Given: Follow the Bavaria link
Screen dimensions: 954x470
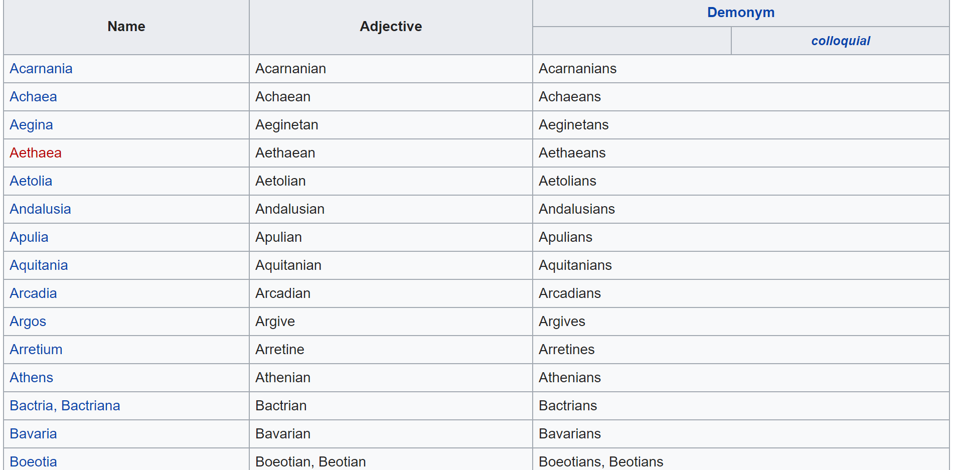Looking at the screenshot, I should point(33,434).
